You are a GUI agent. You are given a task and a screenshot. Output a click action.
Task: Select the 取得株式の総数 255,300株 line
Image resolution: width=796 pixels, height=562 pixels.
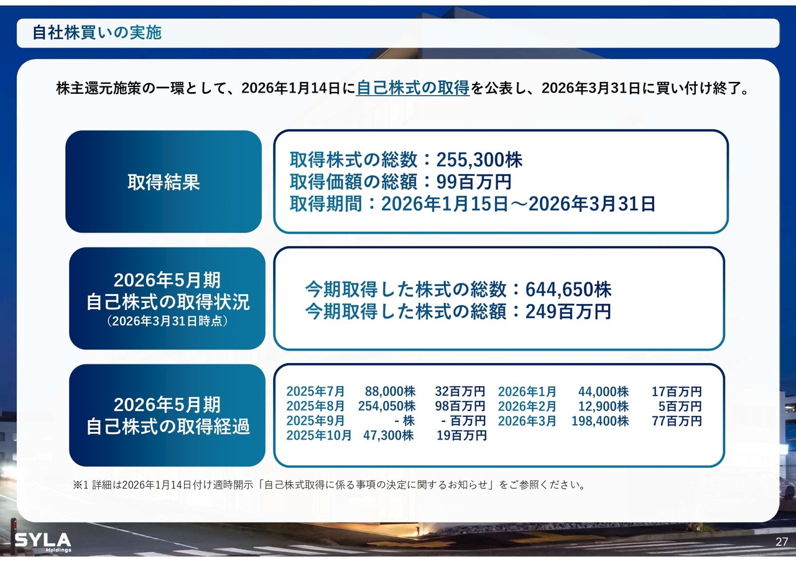[406, 160]
